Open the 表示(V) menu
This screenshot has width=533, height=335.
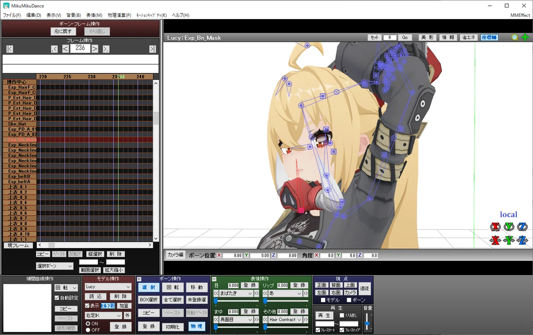pyautogui.click(x=54, y=15)
